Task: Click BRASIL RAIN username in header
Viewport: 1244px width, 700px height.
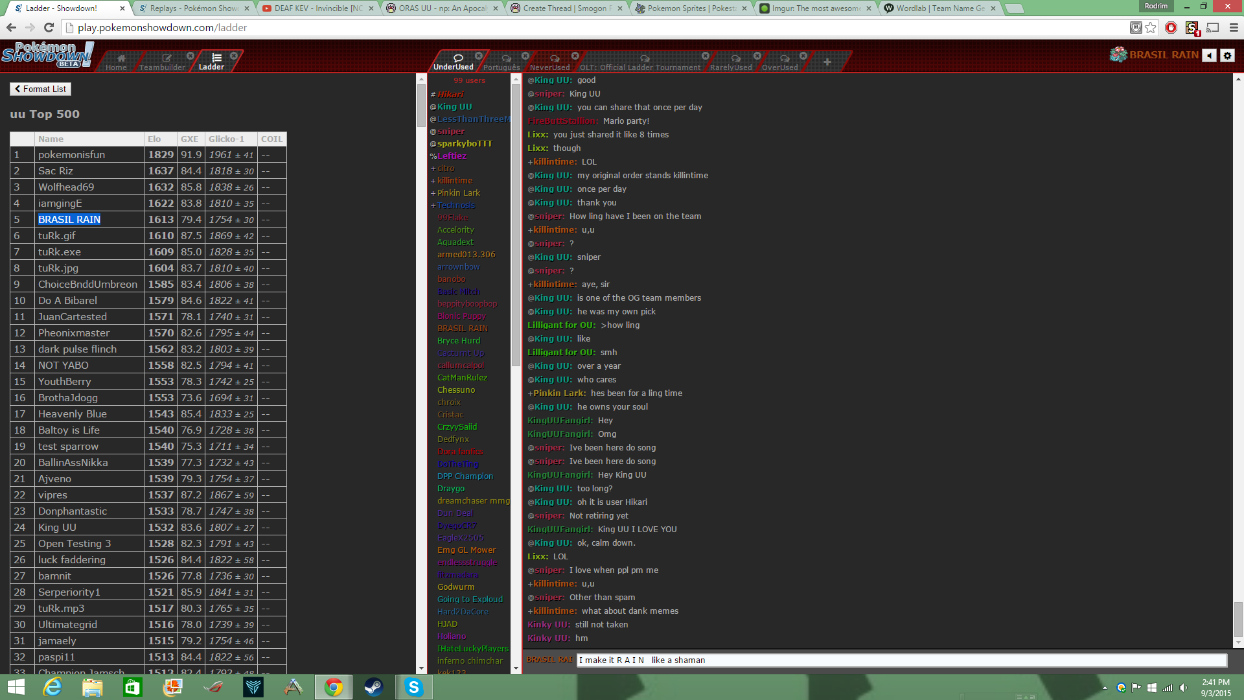Action: [1164, 55]
